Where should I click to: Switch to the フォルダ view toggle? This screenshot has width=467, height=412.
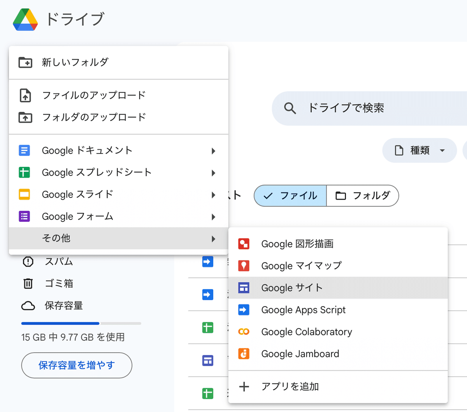(x=362, y=196)
